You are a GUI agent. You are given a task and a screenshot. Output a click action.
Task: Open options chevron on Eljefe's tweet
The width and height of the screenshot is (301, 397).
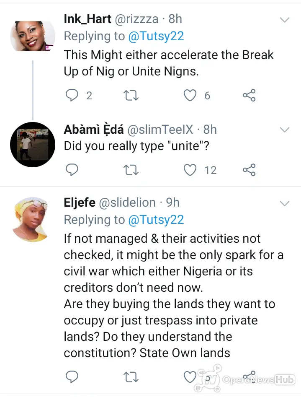tap(285, 203)
